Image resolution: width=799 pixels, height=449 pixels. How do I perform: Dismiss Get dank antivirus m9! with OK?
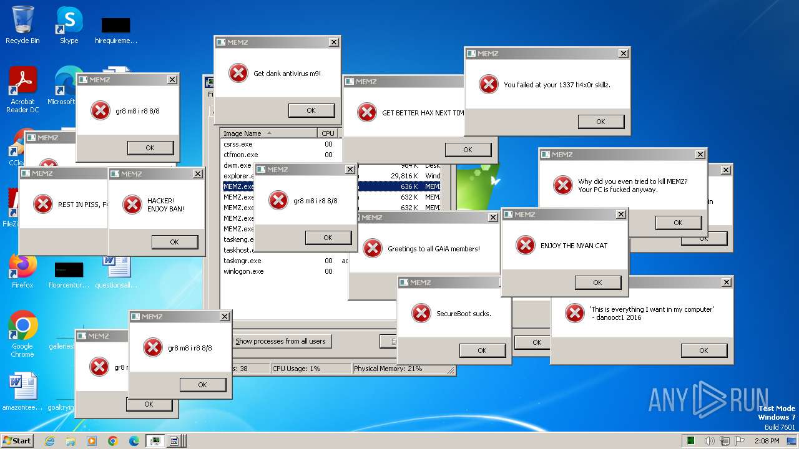tap(311, 110)
